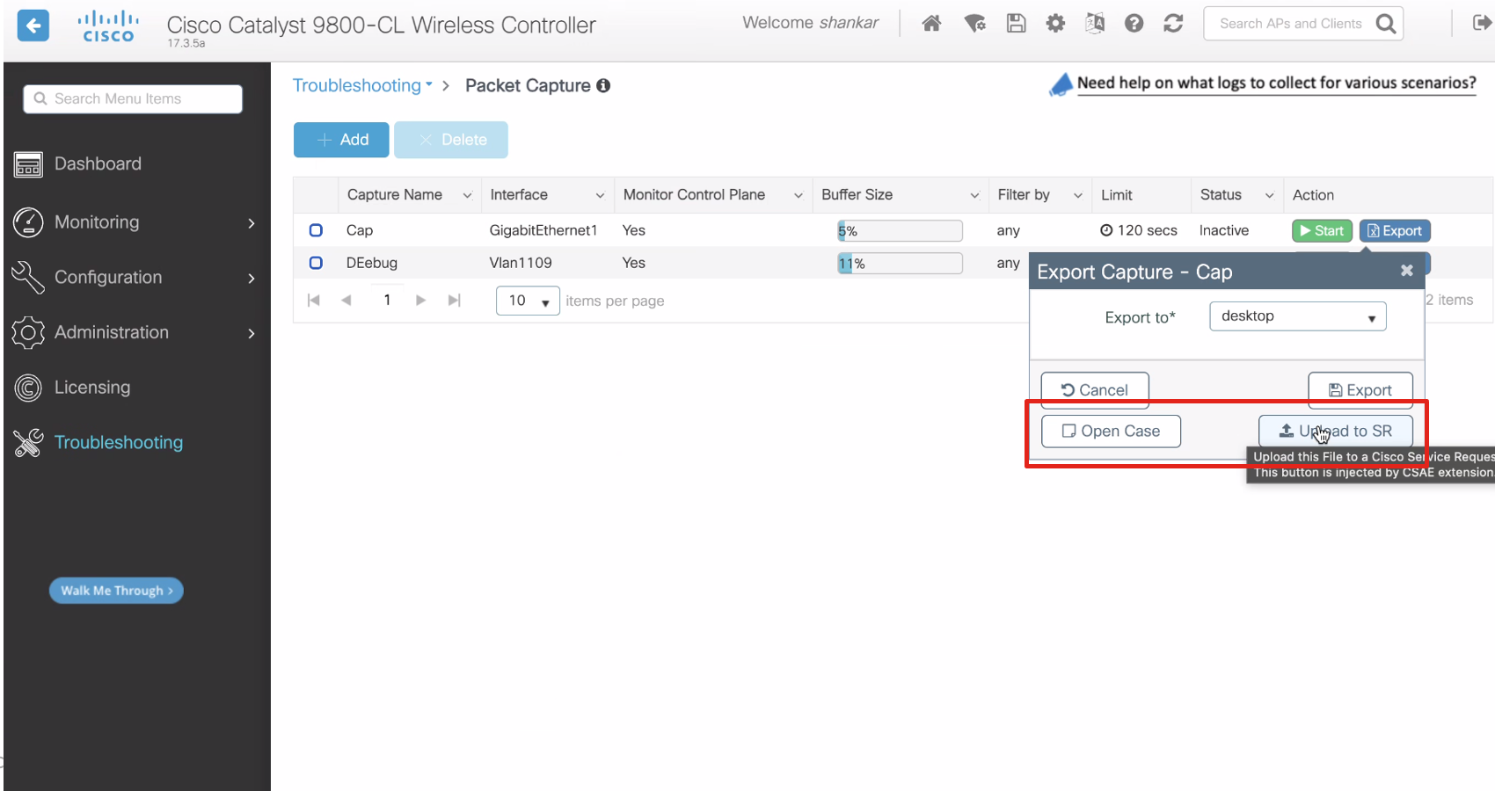Open Status column dropdown
1495x791 pixels.
click(x=1269, y=196)
